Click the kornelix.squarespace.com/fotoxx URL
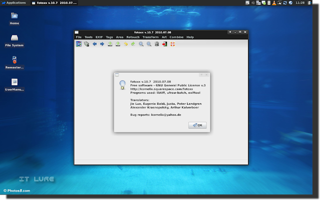The height and width of the screenshot is (200, 320). click(161, 89)
